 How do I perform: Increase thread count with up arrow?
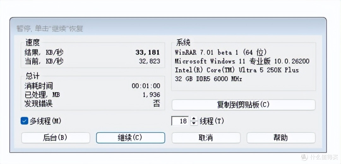[x=194, y=119]
